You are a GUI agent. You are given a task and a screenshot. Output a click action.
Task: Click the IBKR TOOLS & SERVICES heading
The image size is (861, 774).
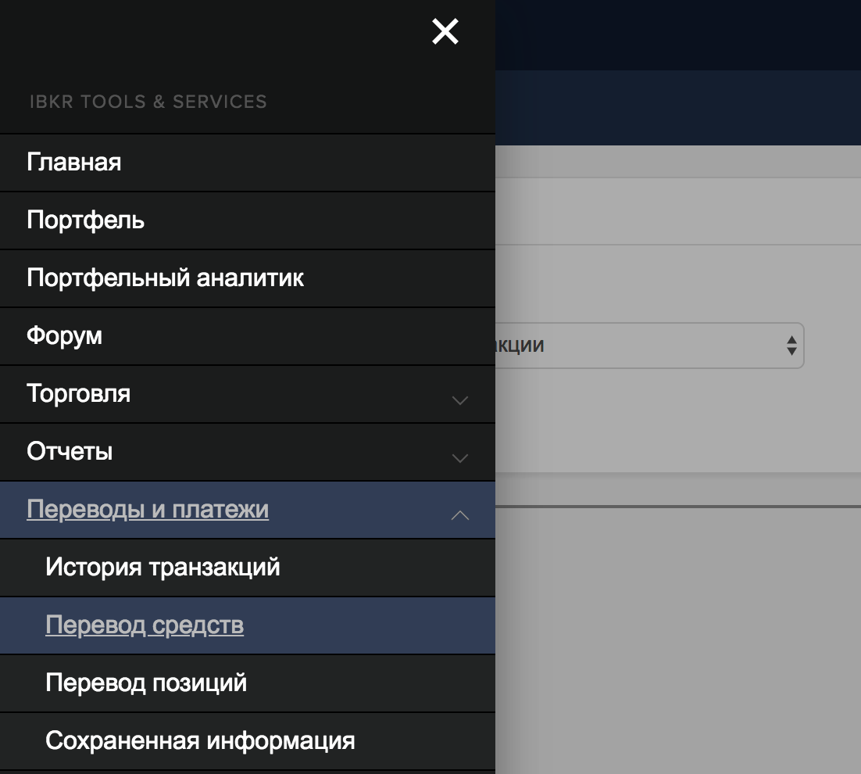(148, 102)
